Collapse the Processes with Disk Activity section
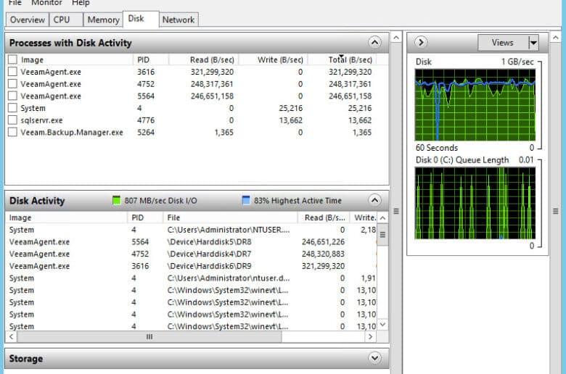The image size is (566, 374). [374, 43]
